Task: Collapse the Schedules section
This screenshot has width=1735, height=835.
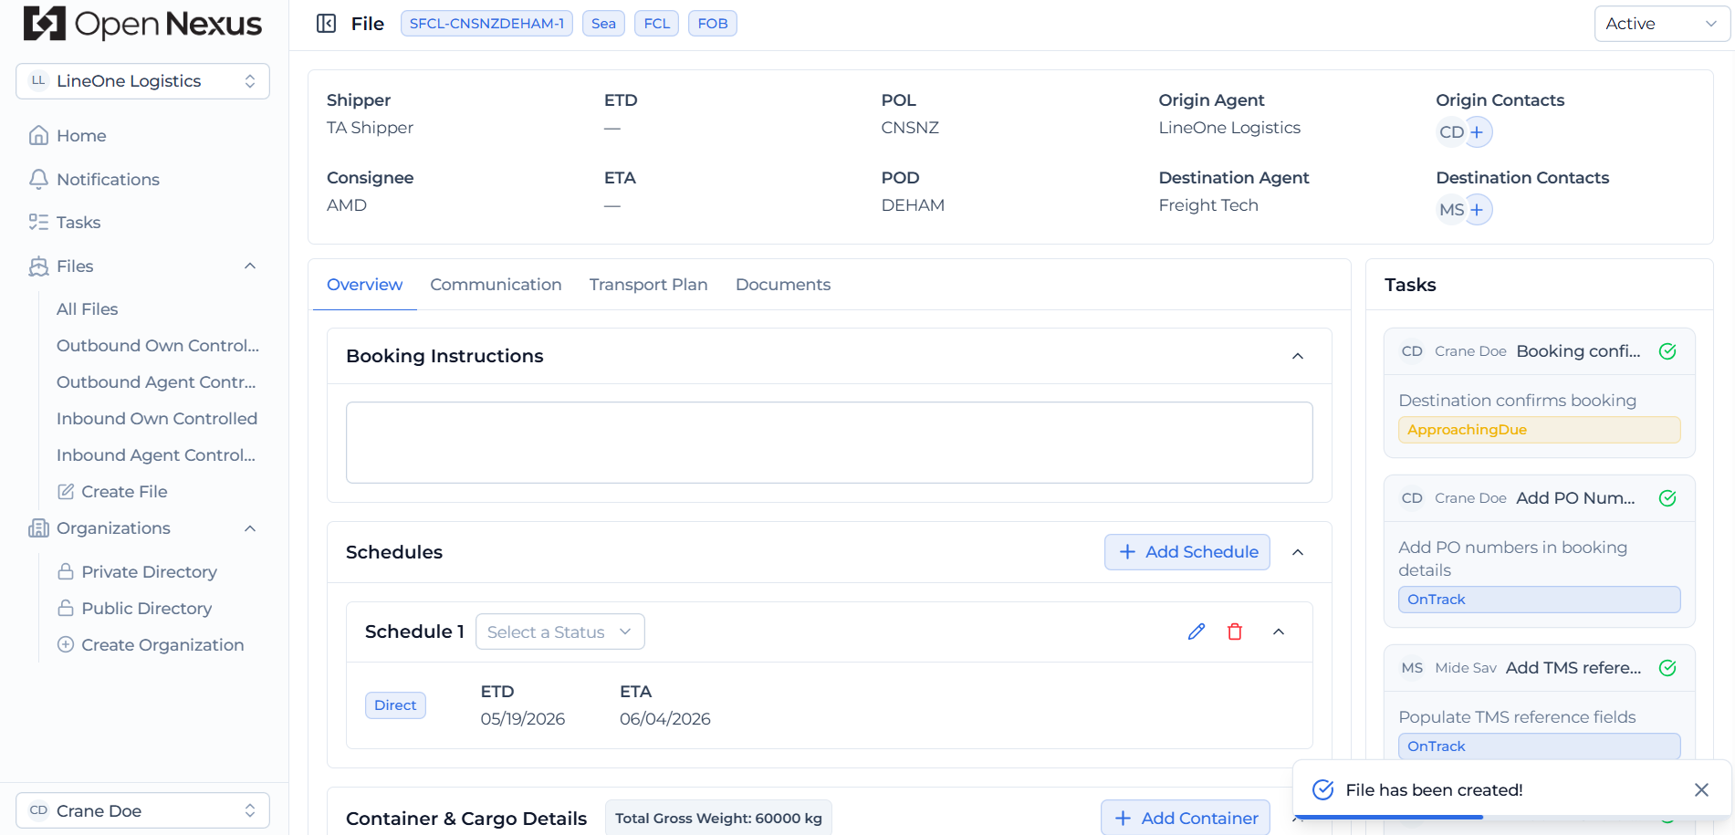Action: pyautogui.click(x=1298, y=552)
